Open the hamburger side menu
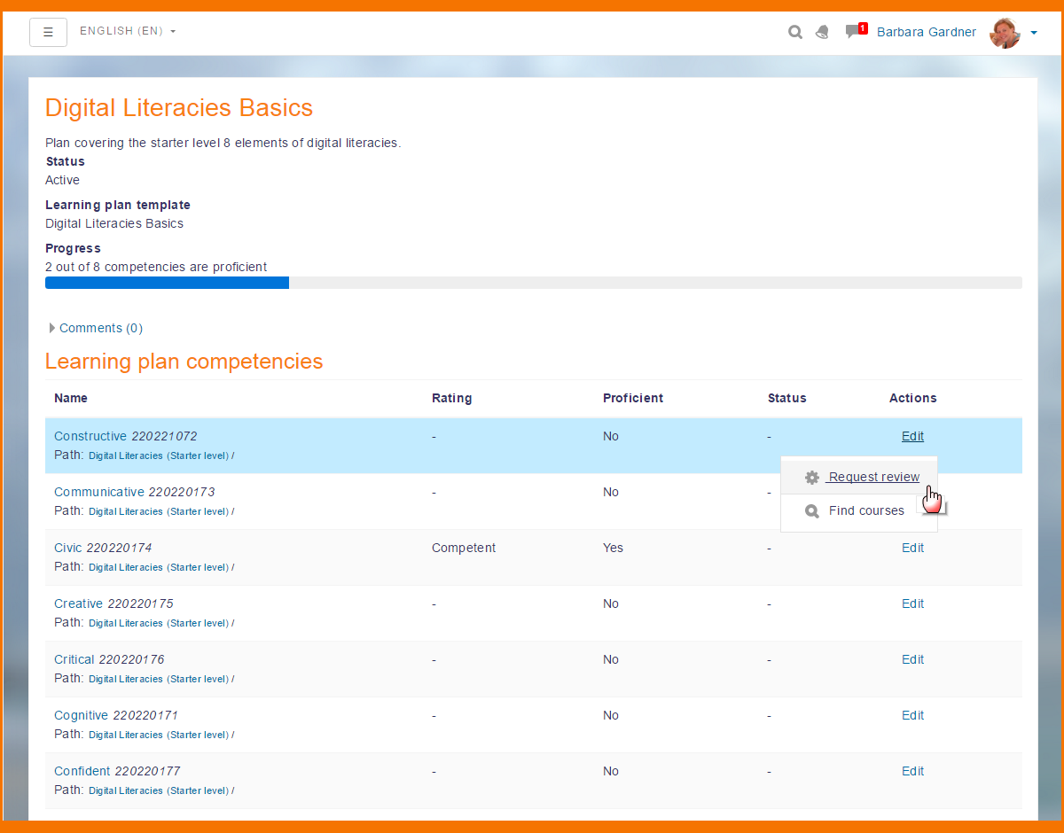The width and height of the screenshot is (1064, 833). click(48, 32)
